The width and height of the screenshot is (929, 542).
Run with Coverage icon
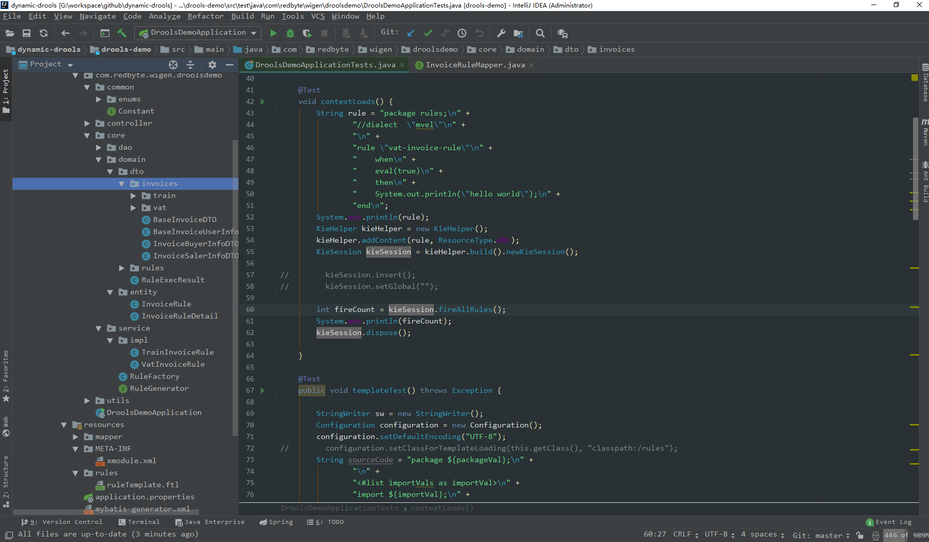(307, 33)
